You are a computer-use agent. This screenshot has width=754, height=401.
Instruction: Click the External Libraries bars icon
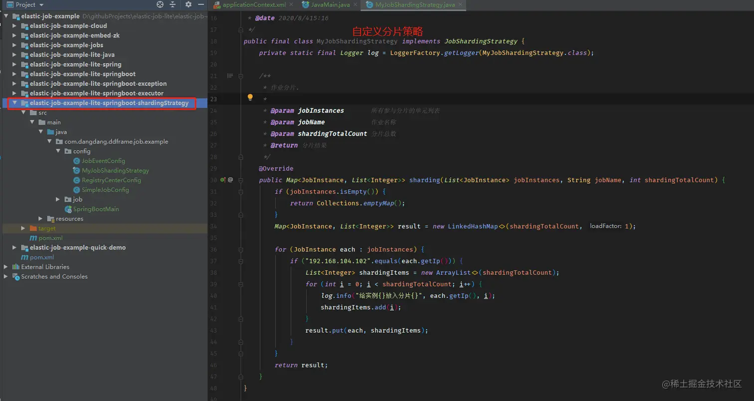click(16, 267)
